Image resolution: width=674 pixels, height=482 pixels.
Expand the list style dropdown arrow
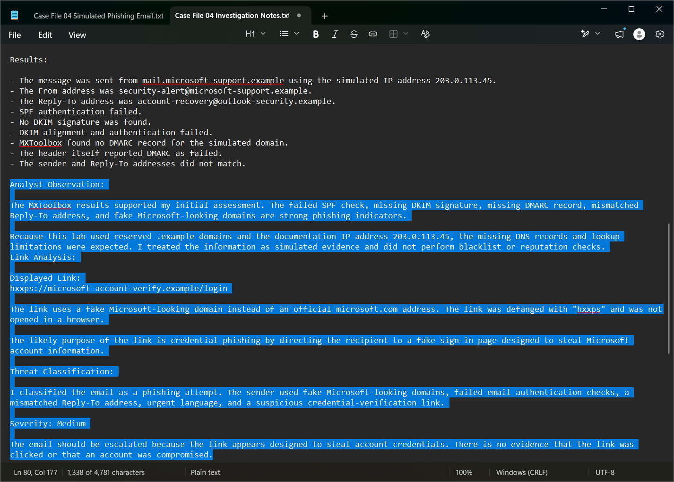tap(297, 34)
